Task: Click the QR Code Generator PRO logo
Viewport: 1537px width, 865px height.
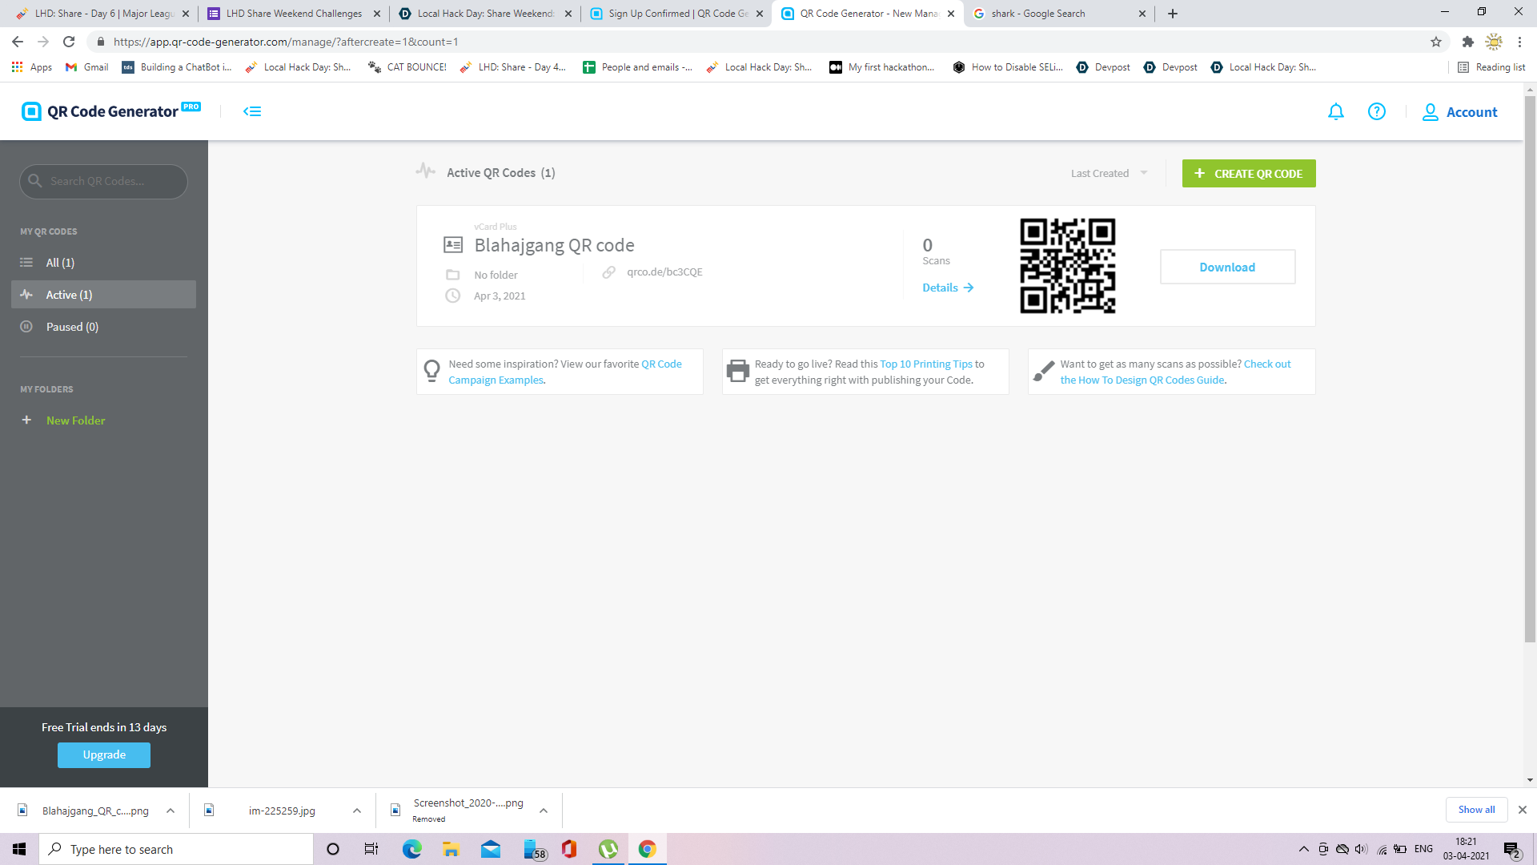Action: (x=111, y=111)
